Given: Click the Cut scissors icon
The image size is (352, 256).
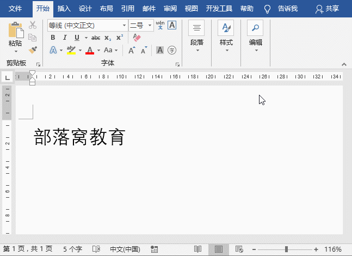Looking at the screenshot, I should click(33, 25).
